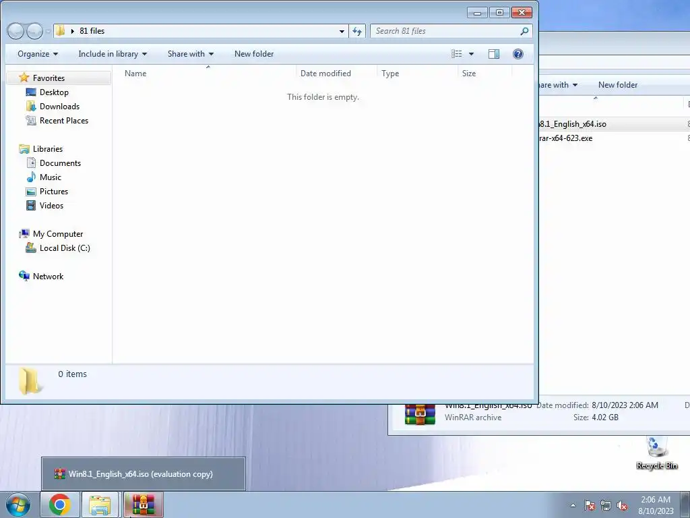Open the clock showing 2:06 AM
This screenshot has width=690, height=518.
point(656,505)
